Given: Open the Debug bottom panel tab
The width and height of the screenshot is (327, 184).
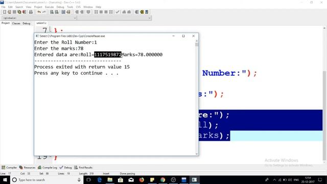Looking at the screenshot, I should [66, 168].
